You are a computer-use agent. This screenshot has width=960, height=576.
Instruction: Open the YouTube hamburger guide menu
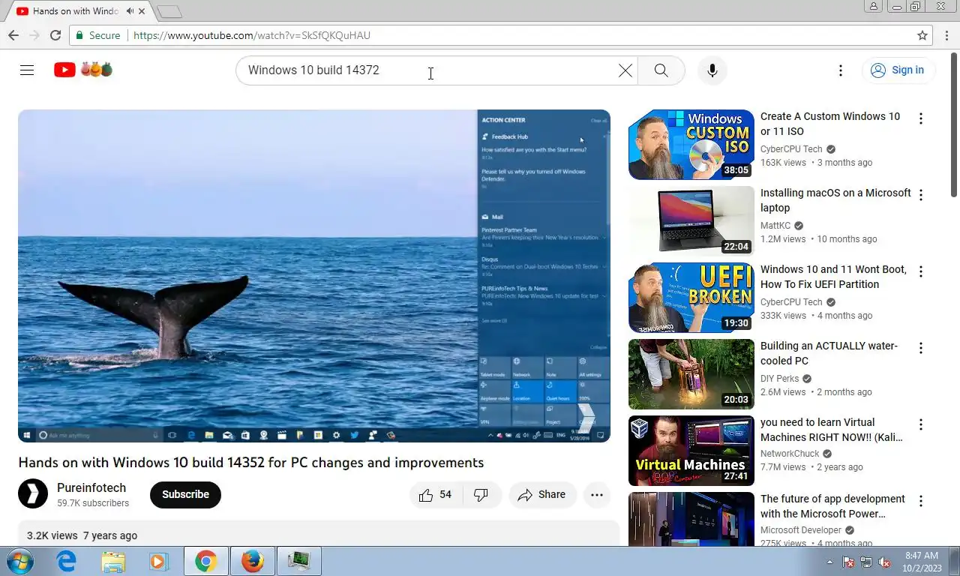pyautogui.click(x=27, y=70)
